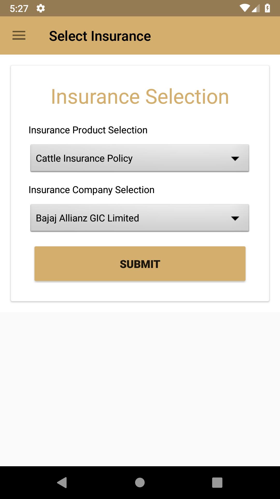Tap the Insurance Company Selection label
280x499 pixels.
click(92, 190)
